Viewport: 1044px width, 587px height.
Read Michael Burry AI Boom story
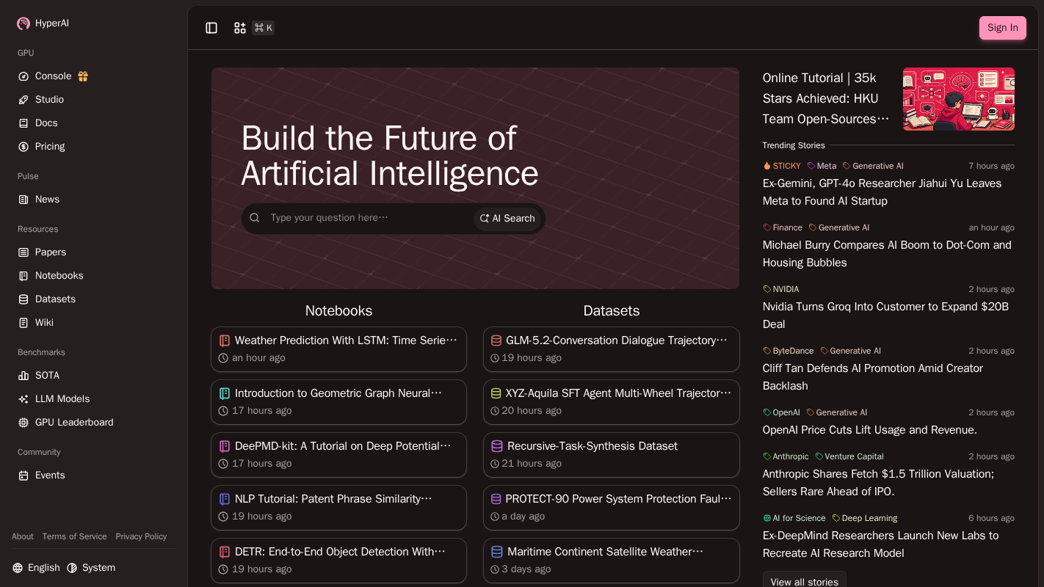[887, 254]
